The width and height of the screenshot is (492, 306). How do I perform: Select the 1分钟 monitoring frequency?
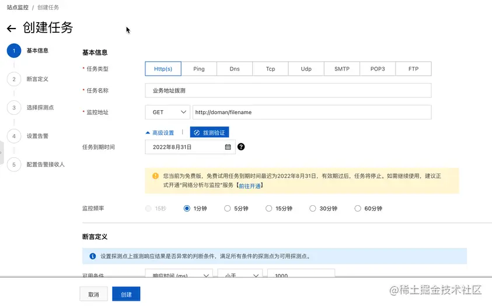pyautogui.click(x=187, y=208)
